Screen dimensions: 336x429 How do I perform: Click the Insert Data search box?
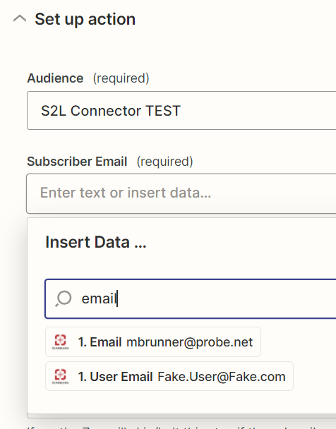tap(191, 298)
